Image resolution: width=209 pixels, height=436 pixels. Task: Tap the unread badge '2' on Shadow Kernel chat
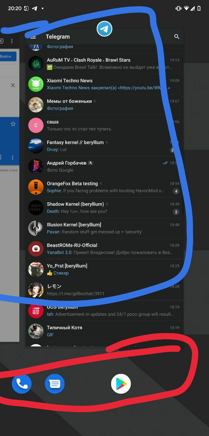tap(176, 212)
